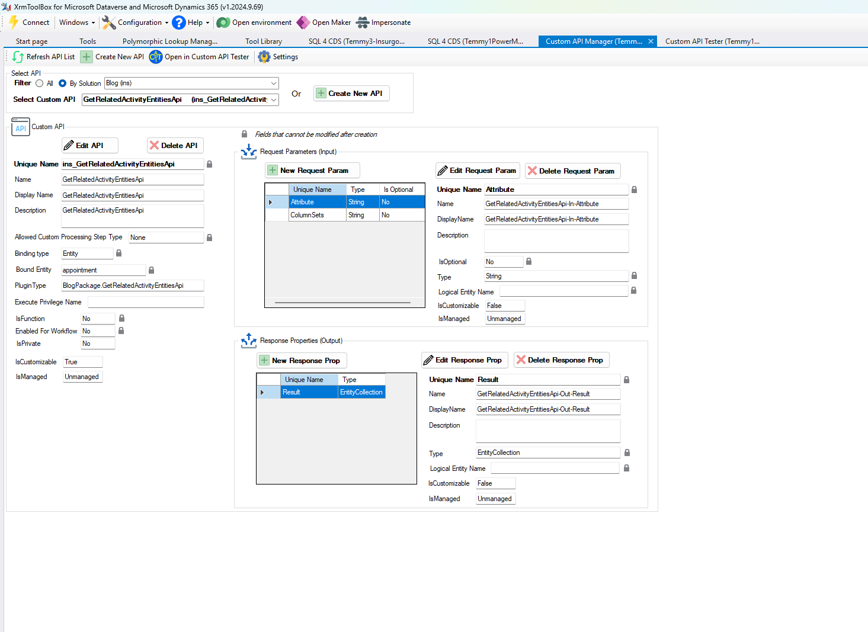Switch to the Start page tab
The image size is (868, 632).
coord(32,41)
